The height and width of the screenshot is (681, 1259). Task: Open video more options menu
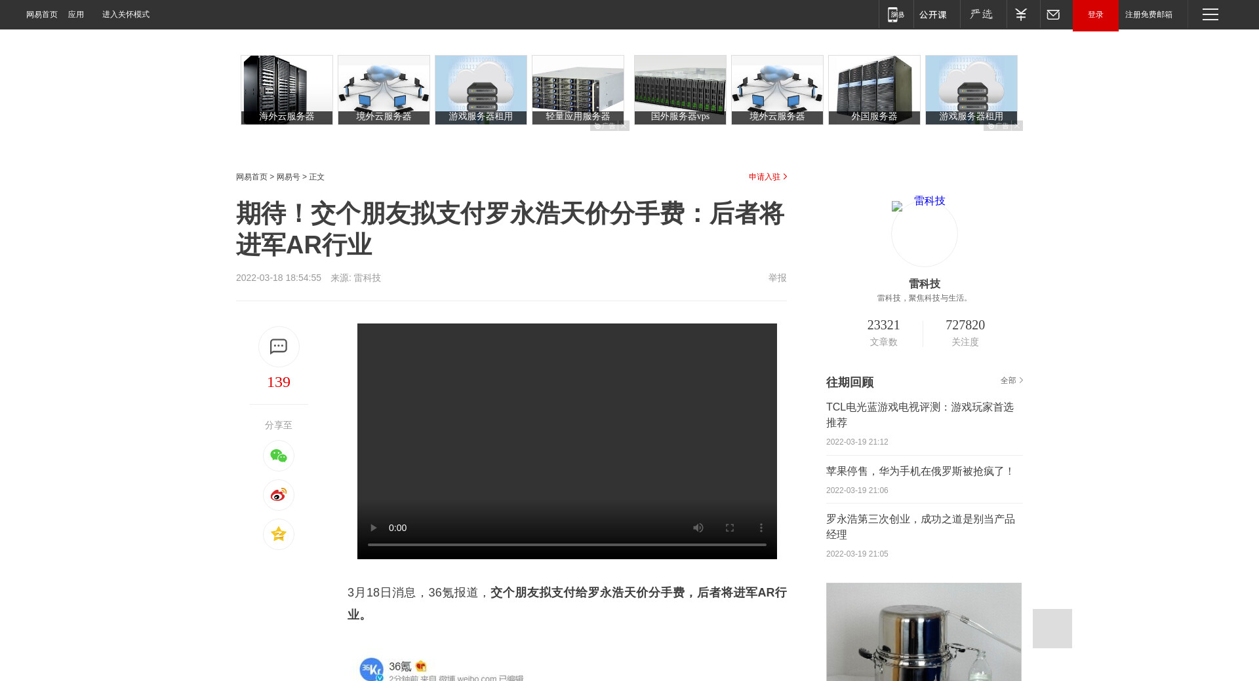tap(761, 528)
